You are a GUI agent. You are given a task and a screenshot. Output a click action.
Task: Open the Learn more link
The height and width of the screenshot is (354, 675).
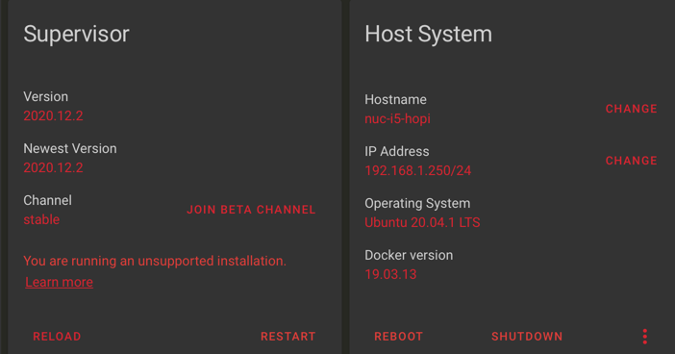(59, 282)
